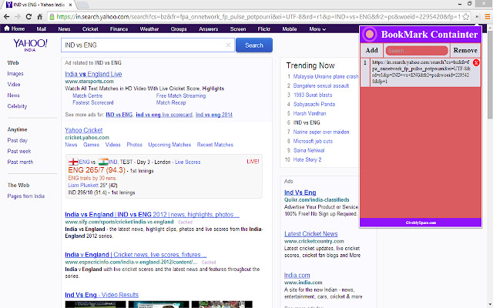Select the IND vs ENG Yahoo browser tab
The image size is (493, 308).
[38, 5]
